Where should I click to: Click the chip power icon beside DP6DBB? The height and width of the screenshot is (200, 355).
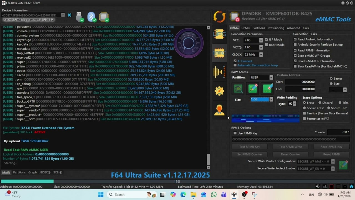click(234, 16)
